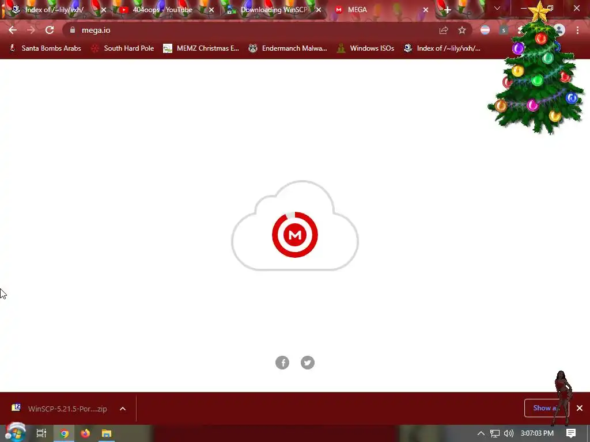
Task: Open the Chrome three-dot menu
Action: [577, 31]
